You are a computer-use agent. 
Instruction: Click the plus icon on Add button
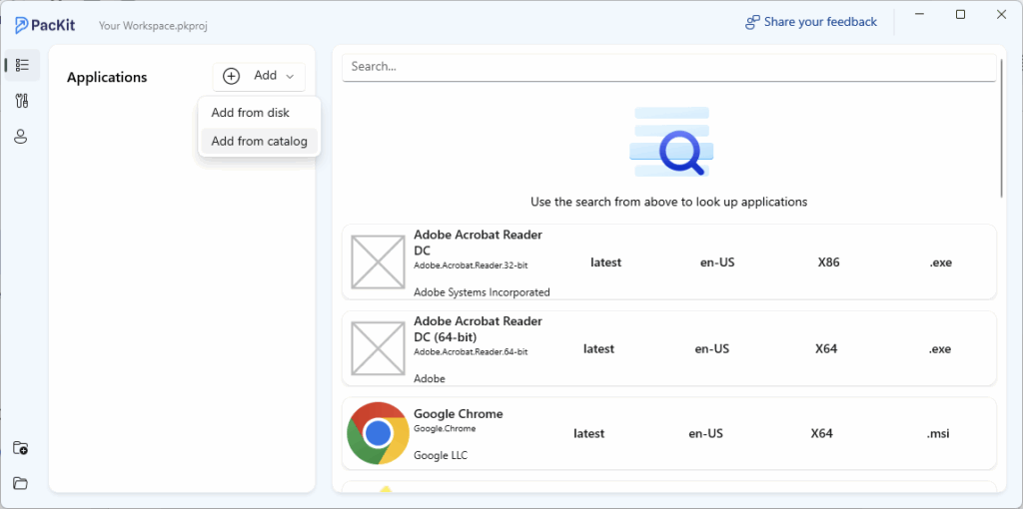231,76
